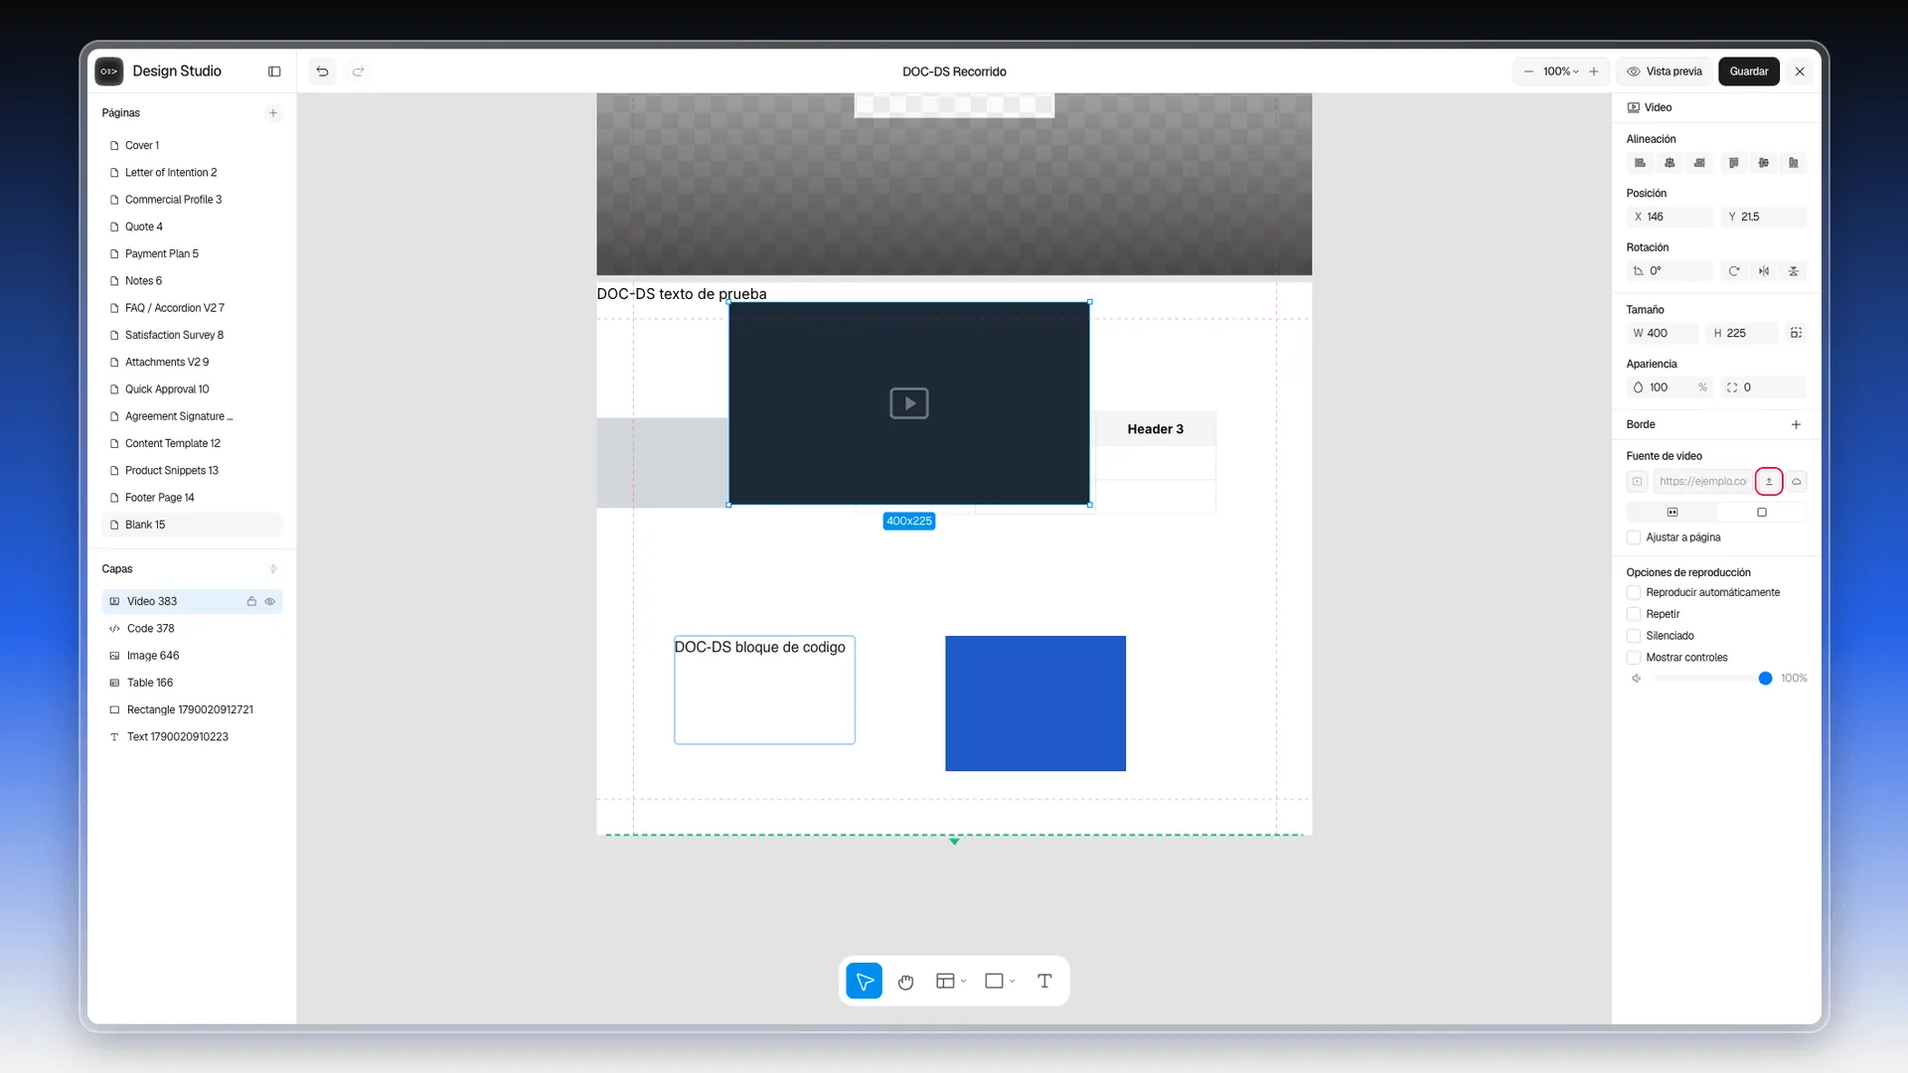Image resolution: width=1908 pixels, height=1073 pixels.
Task: Expand the layout tool dropdown arrow
Action: pyautogui.click(x=964, y=982)
